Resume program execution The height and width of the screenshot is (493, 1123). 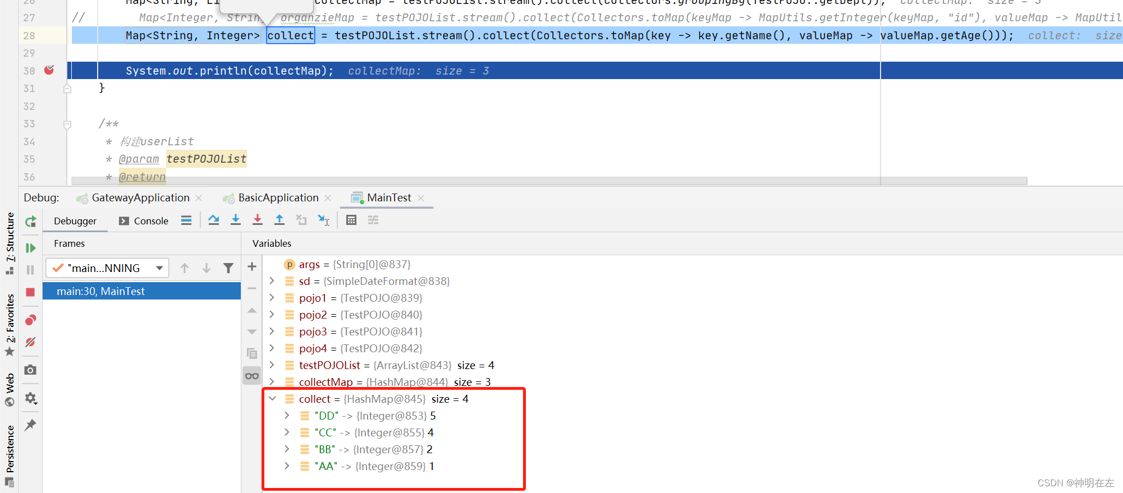click(30, 248)
